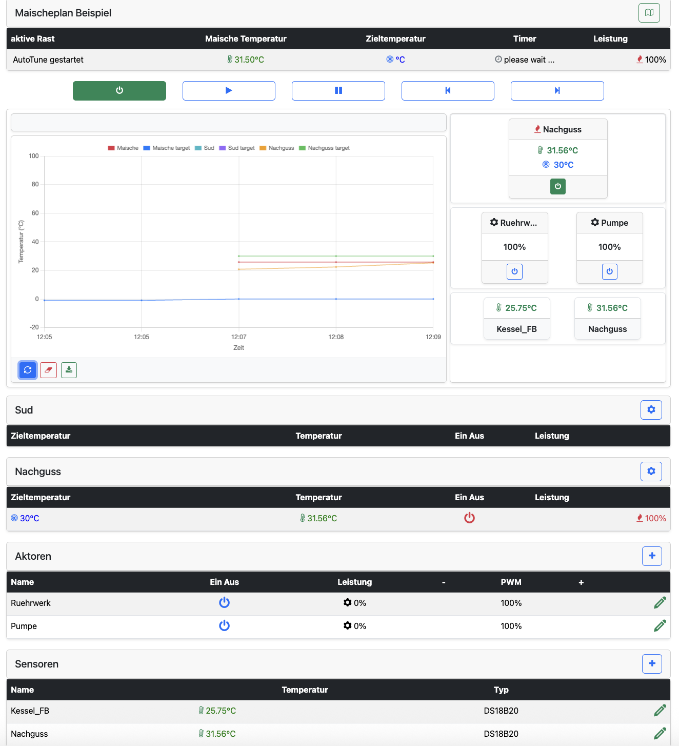This screenshot has height=746, width=679.
Task: Open Nachguss settings gear
Action: point(651,472)
